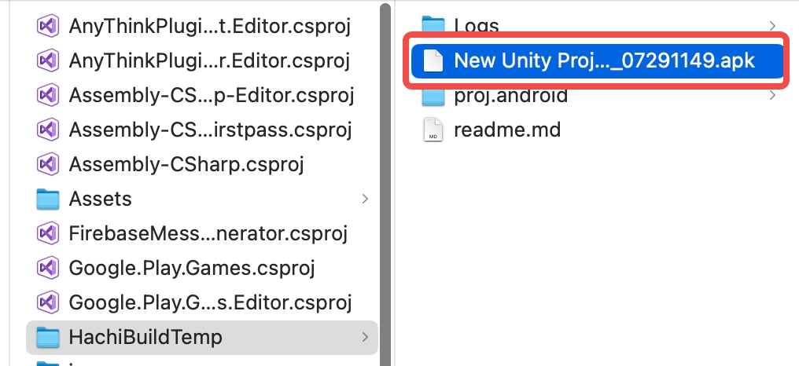Click the Assets folder icon

pos(49,199)
